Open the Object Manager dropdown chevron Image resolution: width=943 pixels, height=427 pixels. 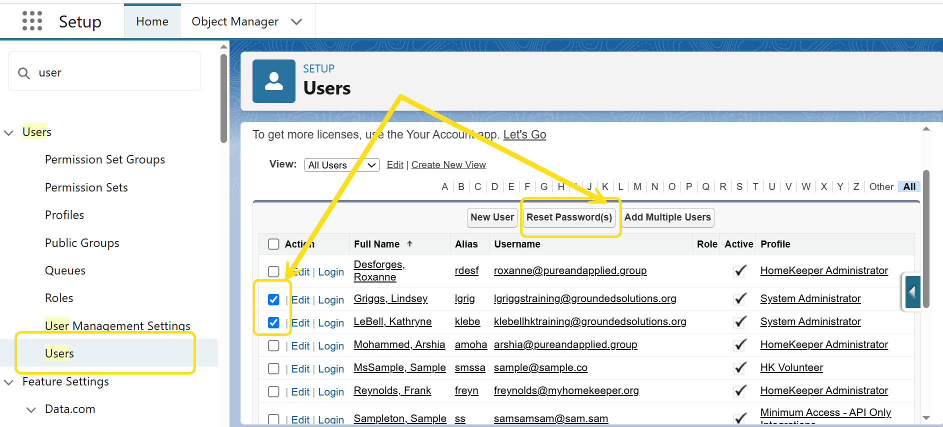296,21
